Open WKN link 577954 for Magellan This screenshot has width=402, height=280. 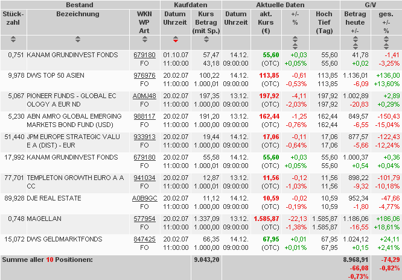pos(144,219)
